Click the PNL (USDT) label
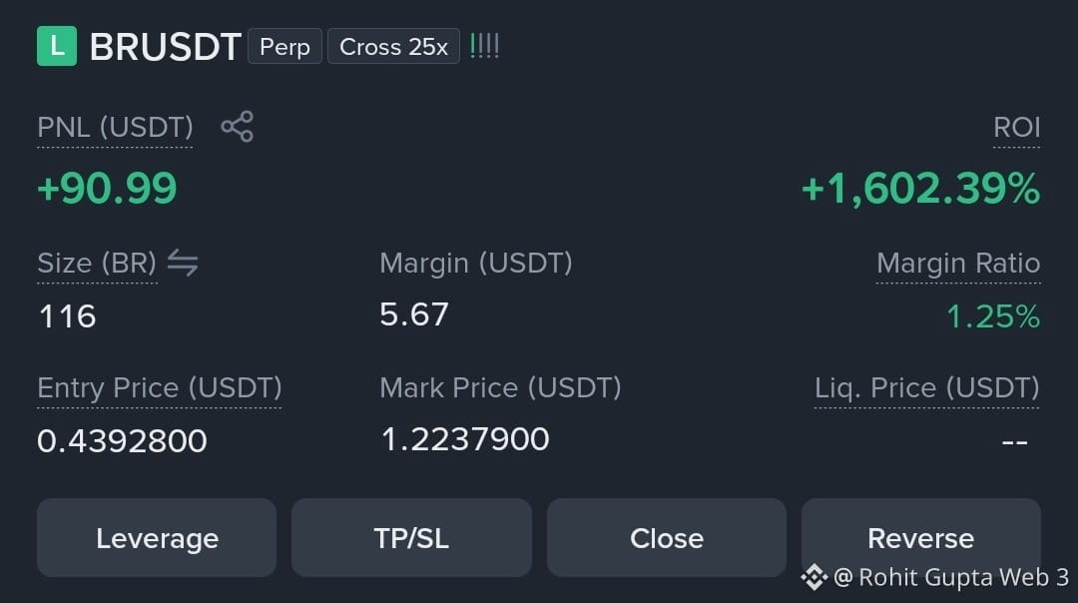 [115, 127]
